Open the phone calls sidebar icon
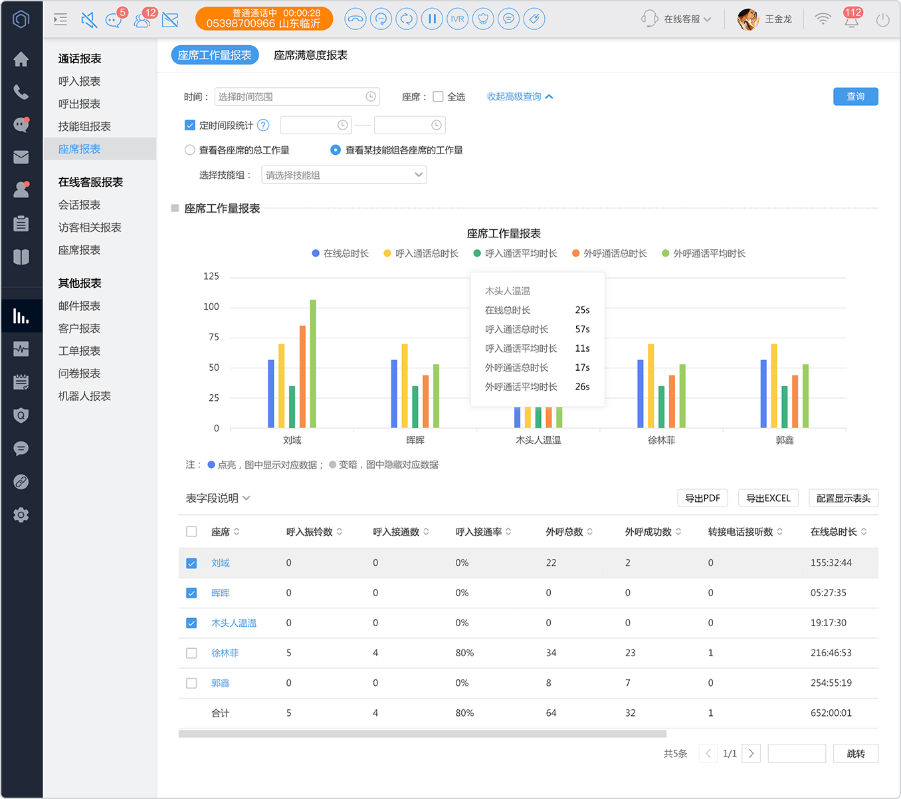Image resolution: width=901 pixels, height=799 pixels. pyautogui.click(x=21, y=92)
